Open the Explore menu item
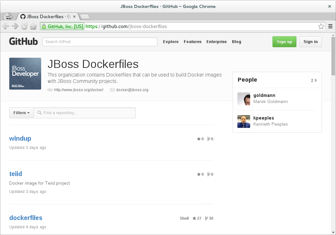 click(171, 42)
